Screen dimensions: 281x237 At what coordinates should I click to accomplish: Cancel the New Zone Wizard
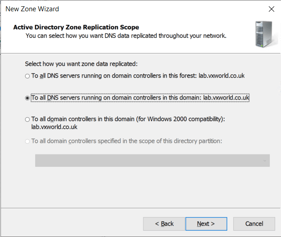point(254,223)
